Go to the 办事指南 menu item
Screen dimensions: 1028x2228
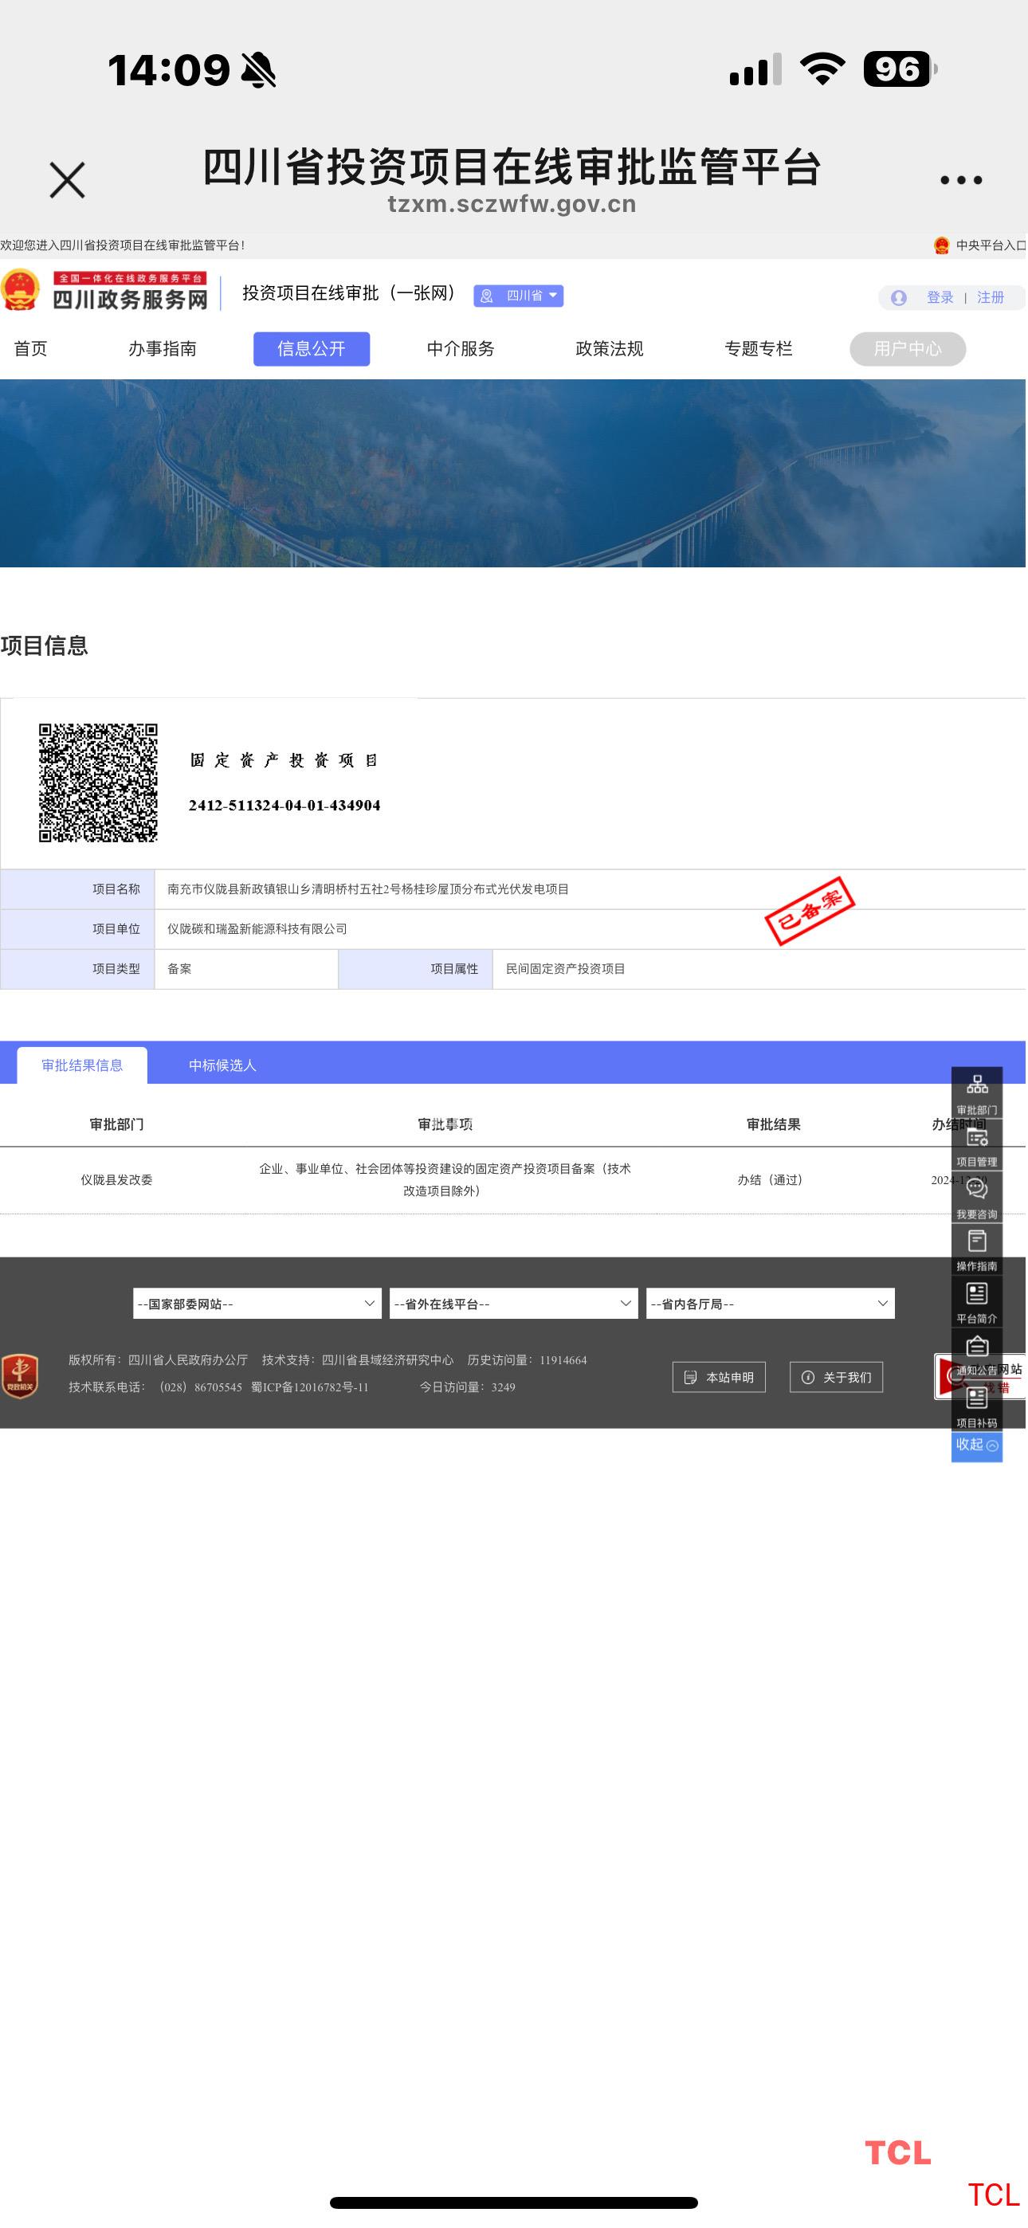[x=162, y=348]
